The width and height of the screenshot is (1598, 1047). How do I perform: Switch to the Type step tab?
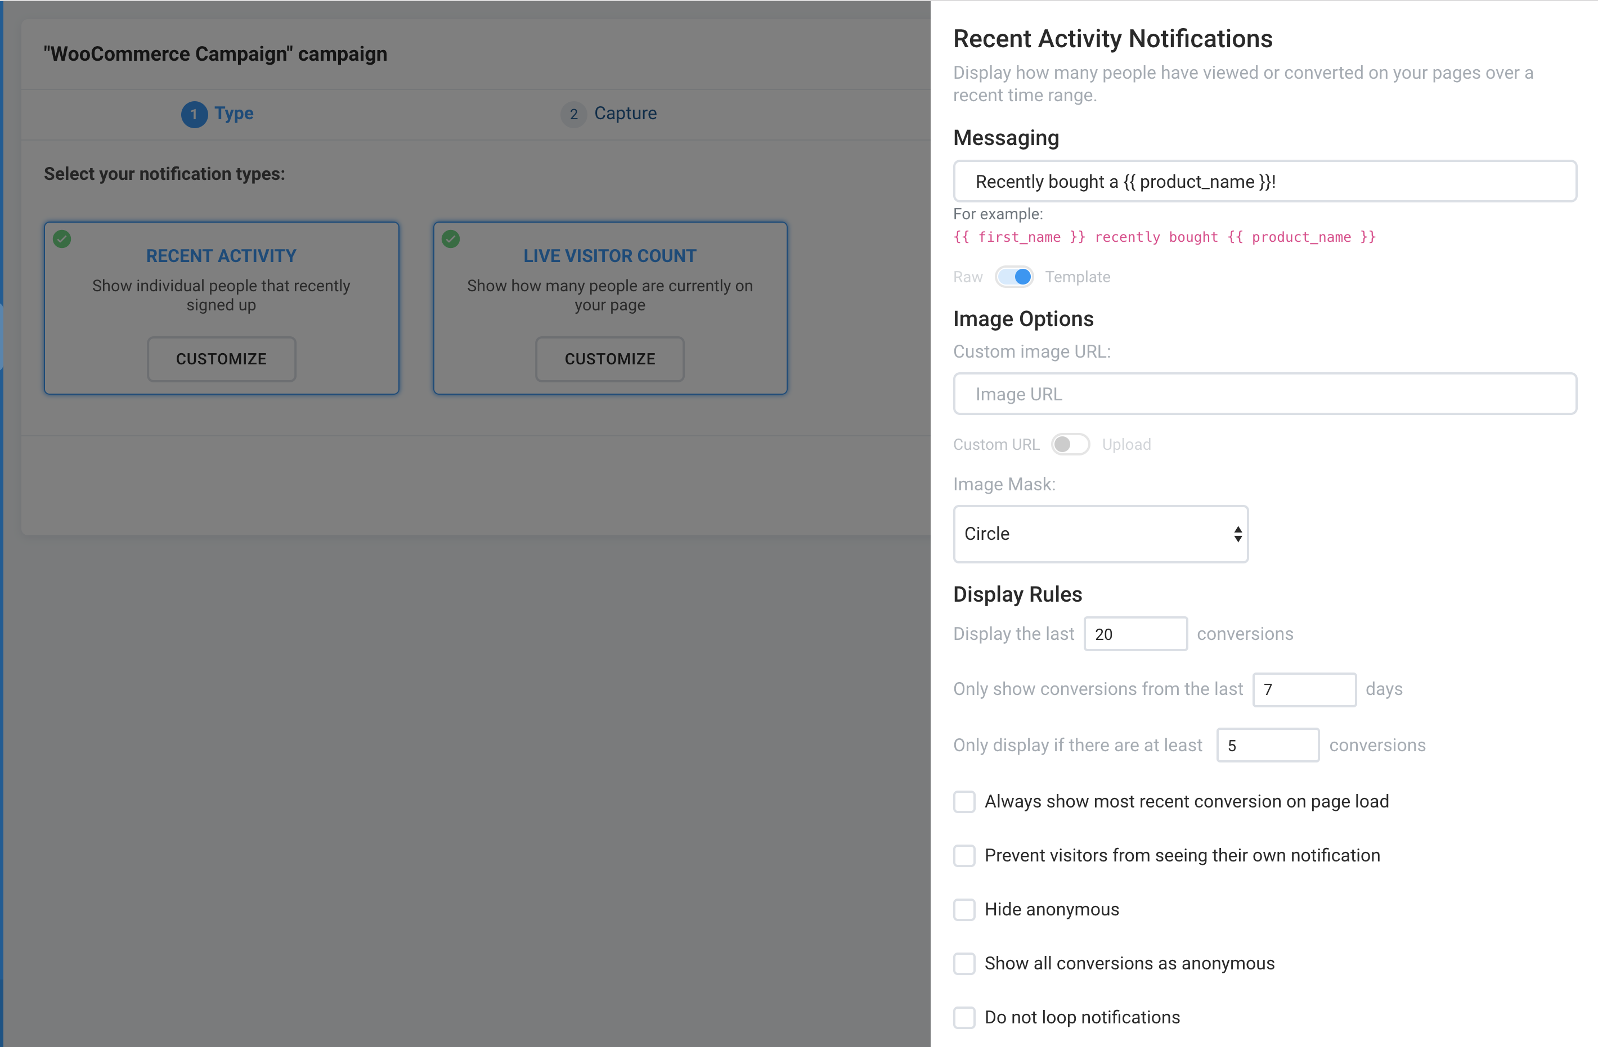coord(234,114)
